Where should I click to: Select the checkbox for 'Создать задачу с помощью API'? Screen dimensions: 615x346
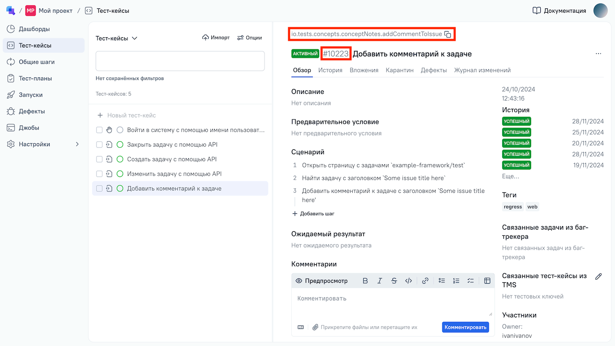click(x=99, y=159)
